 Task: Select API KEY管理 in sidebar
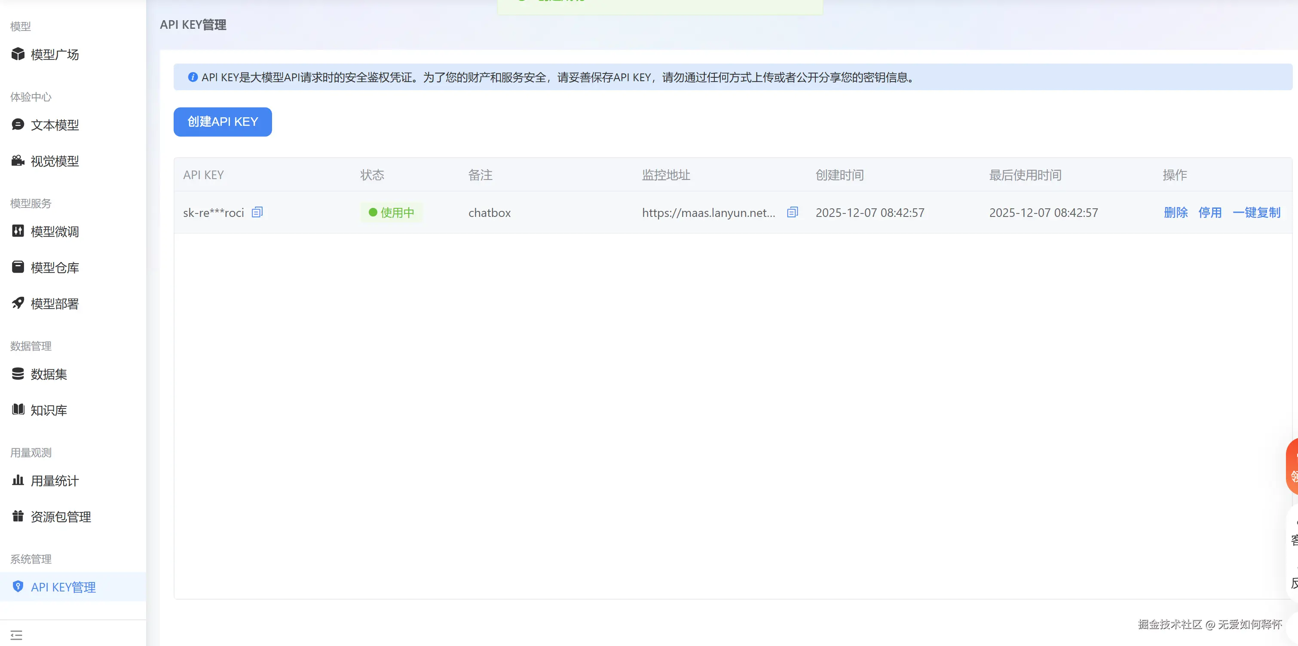pos(63,587)
